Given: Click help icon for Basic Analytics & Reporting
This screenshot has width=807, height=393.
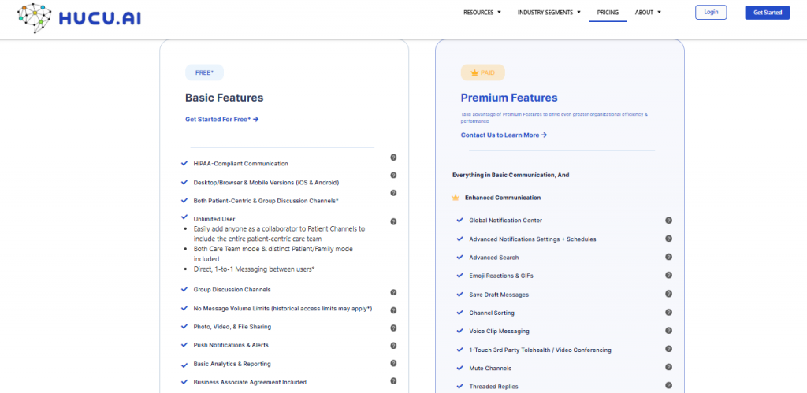Looking at the screenshot, I should coord(393,363).
